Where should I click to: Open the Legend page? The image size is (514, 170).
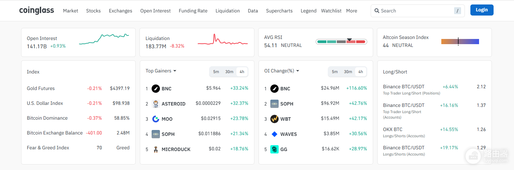point(308,11)
